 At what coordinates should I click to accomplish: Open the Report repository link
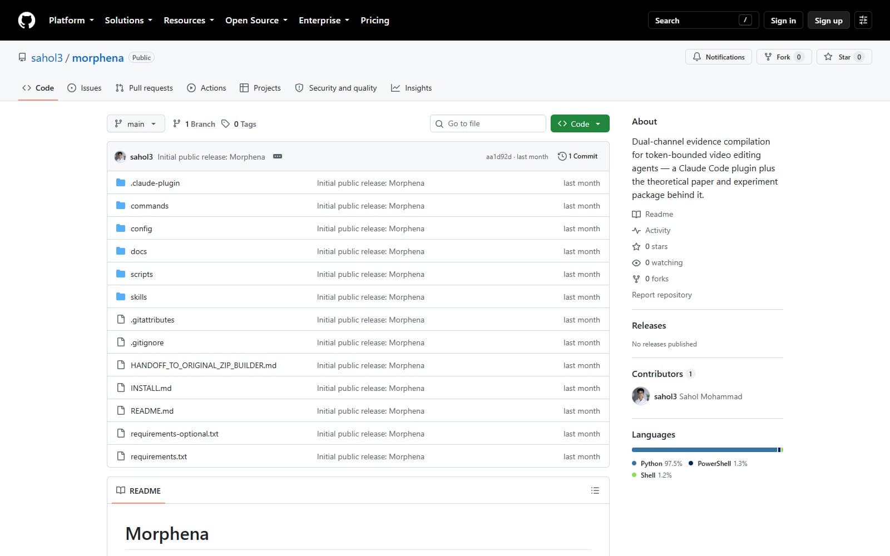coord(662,295)
